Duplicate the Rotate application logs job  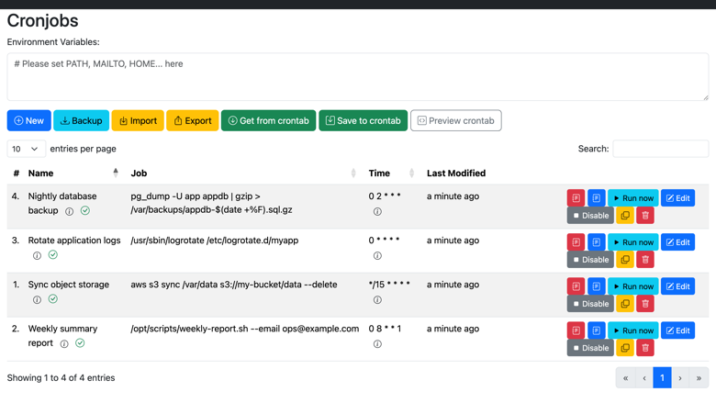(625, 260)
